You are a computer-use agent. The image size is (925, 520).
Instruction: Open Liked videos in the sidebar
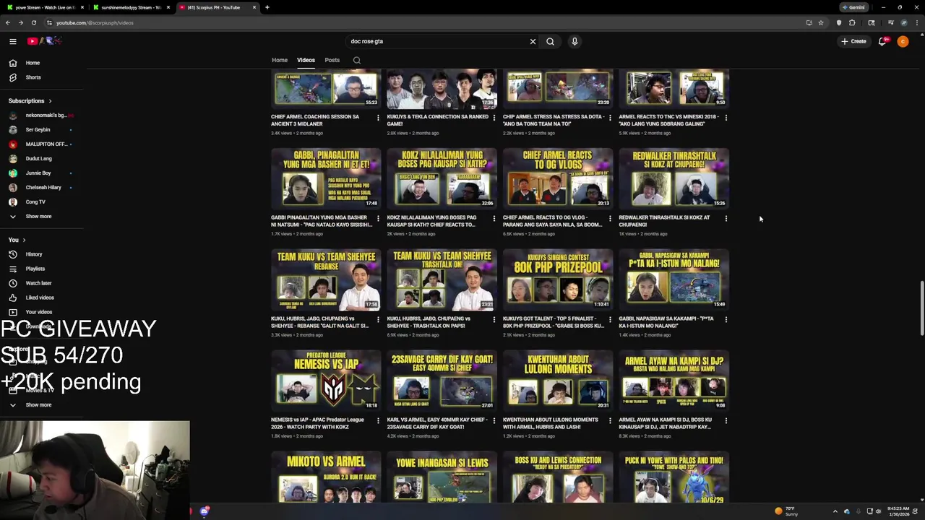(x=41, y=298)
